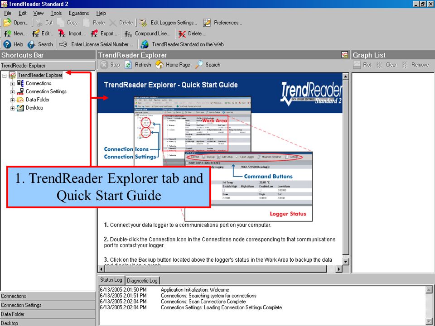Select Connections in the explorer tree
435x326 pixels.
click(x=39, y=83)
